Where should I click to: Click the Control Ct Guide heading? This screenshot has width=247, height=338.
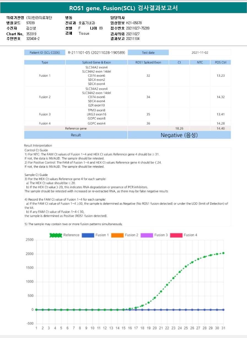click(36, 150)
